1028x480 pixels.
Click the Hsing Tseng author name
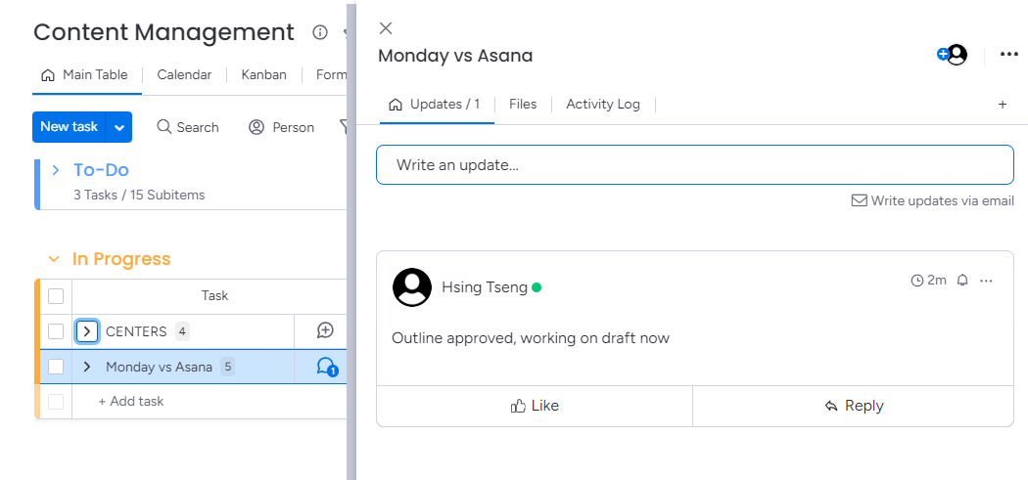(x=485, y=287)
